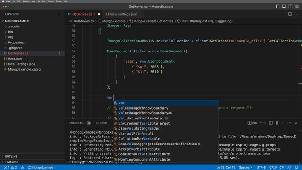Image resolution: width=302 pixels, height=170 pixels.
Task: Choose AcceptVerbsAttribute suggestion
Action: click(166, 149)
